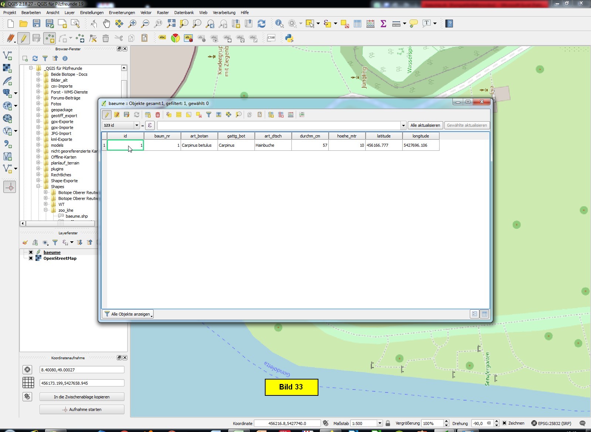Click the Identify Features tool
Image resolution: width=591 pixels, height=432 pixels.
click(279, 24)
